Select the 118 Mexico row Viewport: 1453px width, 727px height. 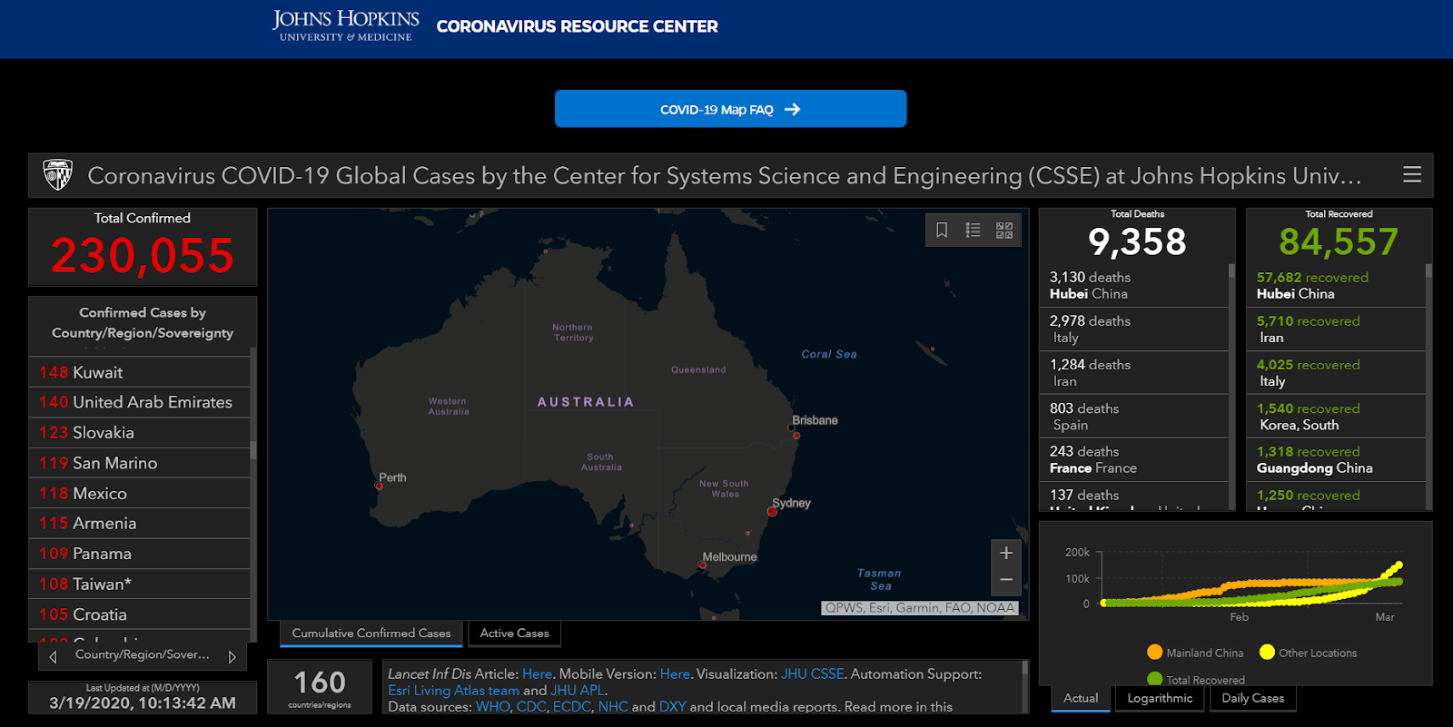(139, 494)
